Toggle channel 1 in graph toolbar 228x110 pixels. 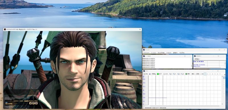205,74
